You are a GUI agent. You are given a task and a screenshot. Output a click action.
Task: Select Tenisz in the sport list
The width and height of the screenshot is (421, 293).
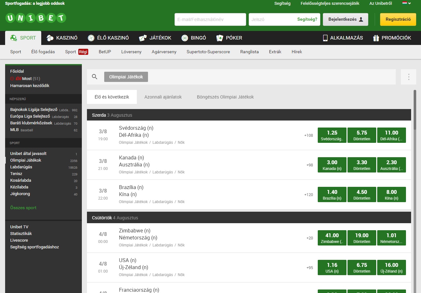[43, 174]
